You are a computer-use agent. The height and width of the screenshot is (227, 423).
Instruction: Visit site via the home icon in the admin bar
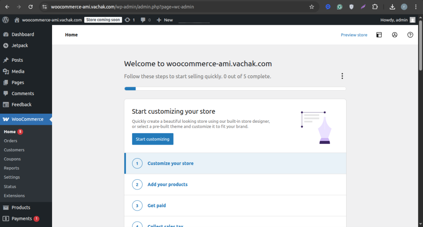tap(17, 20)
